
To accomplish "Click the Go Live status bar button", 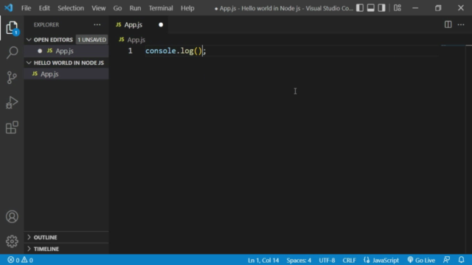I will click(421, 260).
